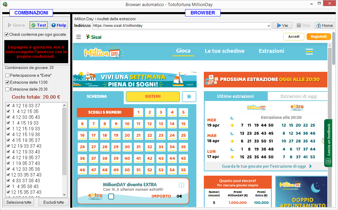The width and height of the screenshot is (338, 210).
Task: Open the yellow menu in the MillionDay navbar
Action: point(309,51)
